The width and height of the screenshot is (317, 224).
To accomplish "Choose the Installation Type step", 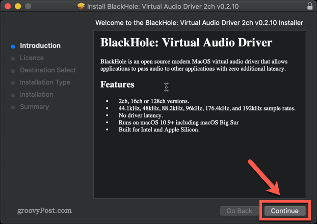I will [45, 82].
